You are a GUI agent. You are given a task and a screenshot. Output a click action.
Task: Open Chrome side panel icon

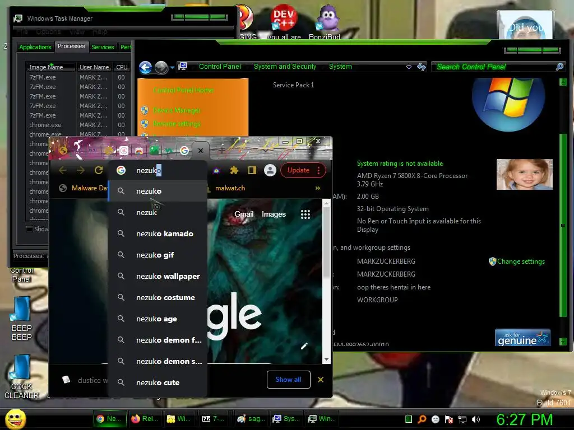tap(252, 170)
